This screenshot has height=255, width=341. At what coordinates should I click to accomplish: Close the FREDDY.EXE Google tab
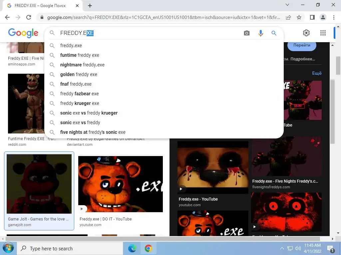pyautogui.click(x=77, y=6)
